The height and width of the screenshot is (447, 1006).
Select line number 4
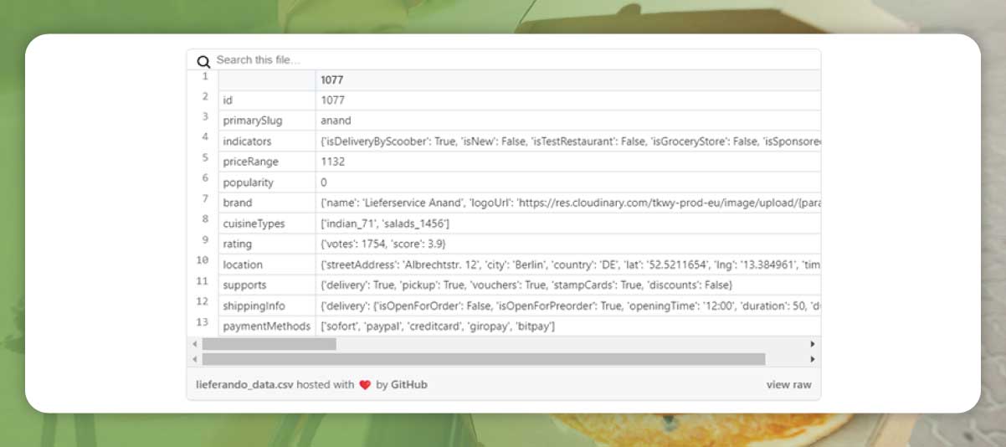point(204,137)
